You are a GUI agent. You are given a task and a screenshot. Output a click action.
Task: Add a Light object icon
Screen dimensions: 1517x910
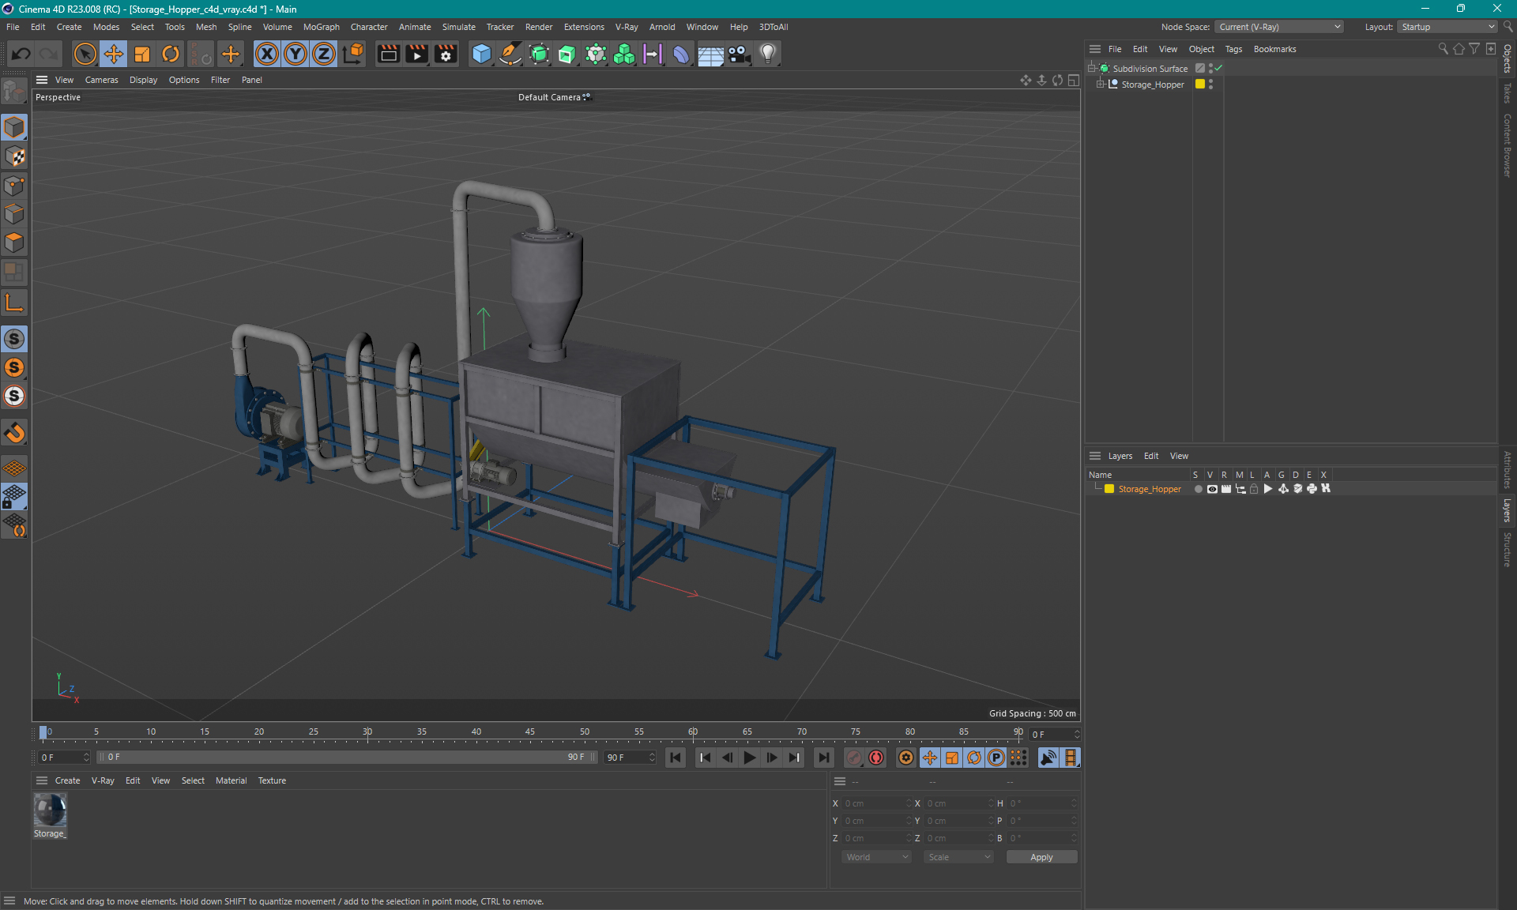pos(768,54)
